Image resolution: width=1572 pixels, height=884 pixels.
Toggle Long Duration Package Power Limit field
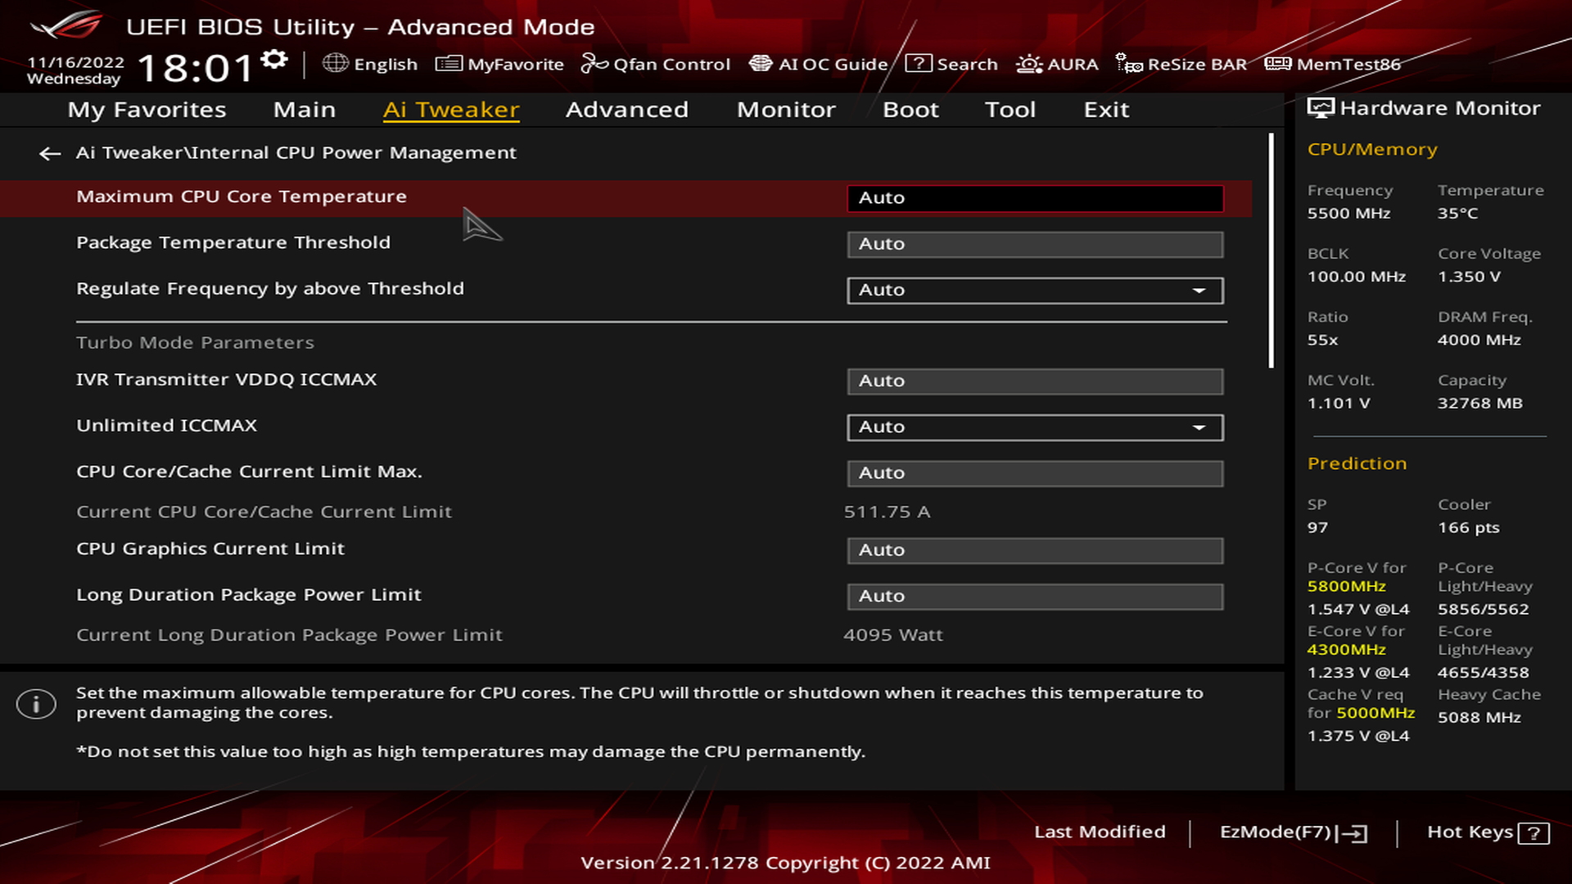pos(1034,595)
